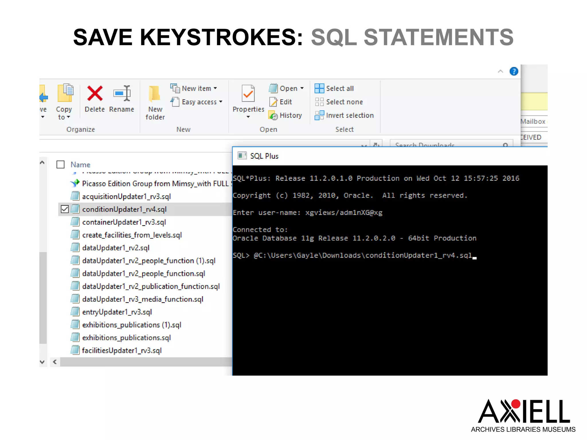Click Select none

pyautogui.click(x=344, y=102)
